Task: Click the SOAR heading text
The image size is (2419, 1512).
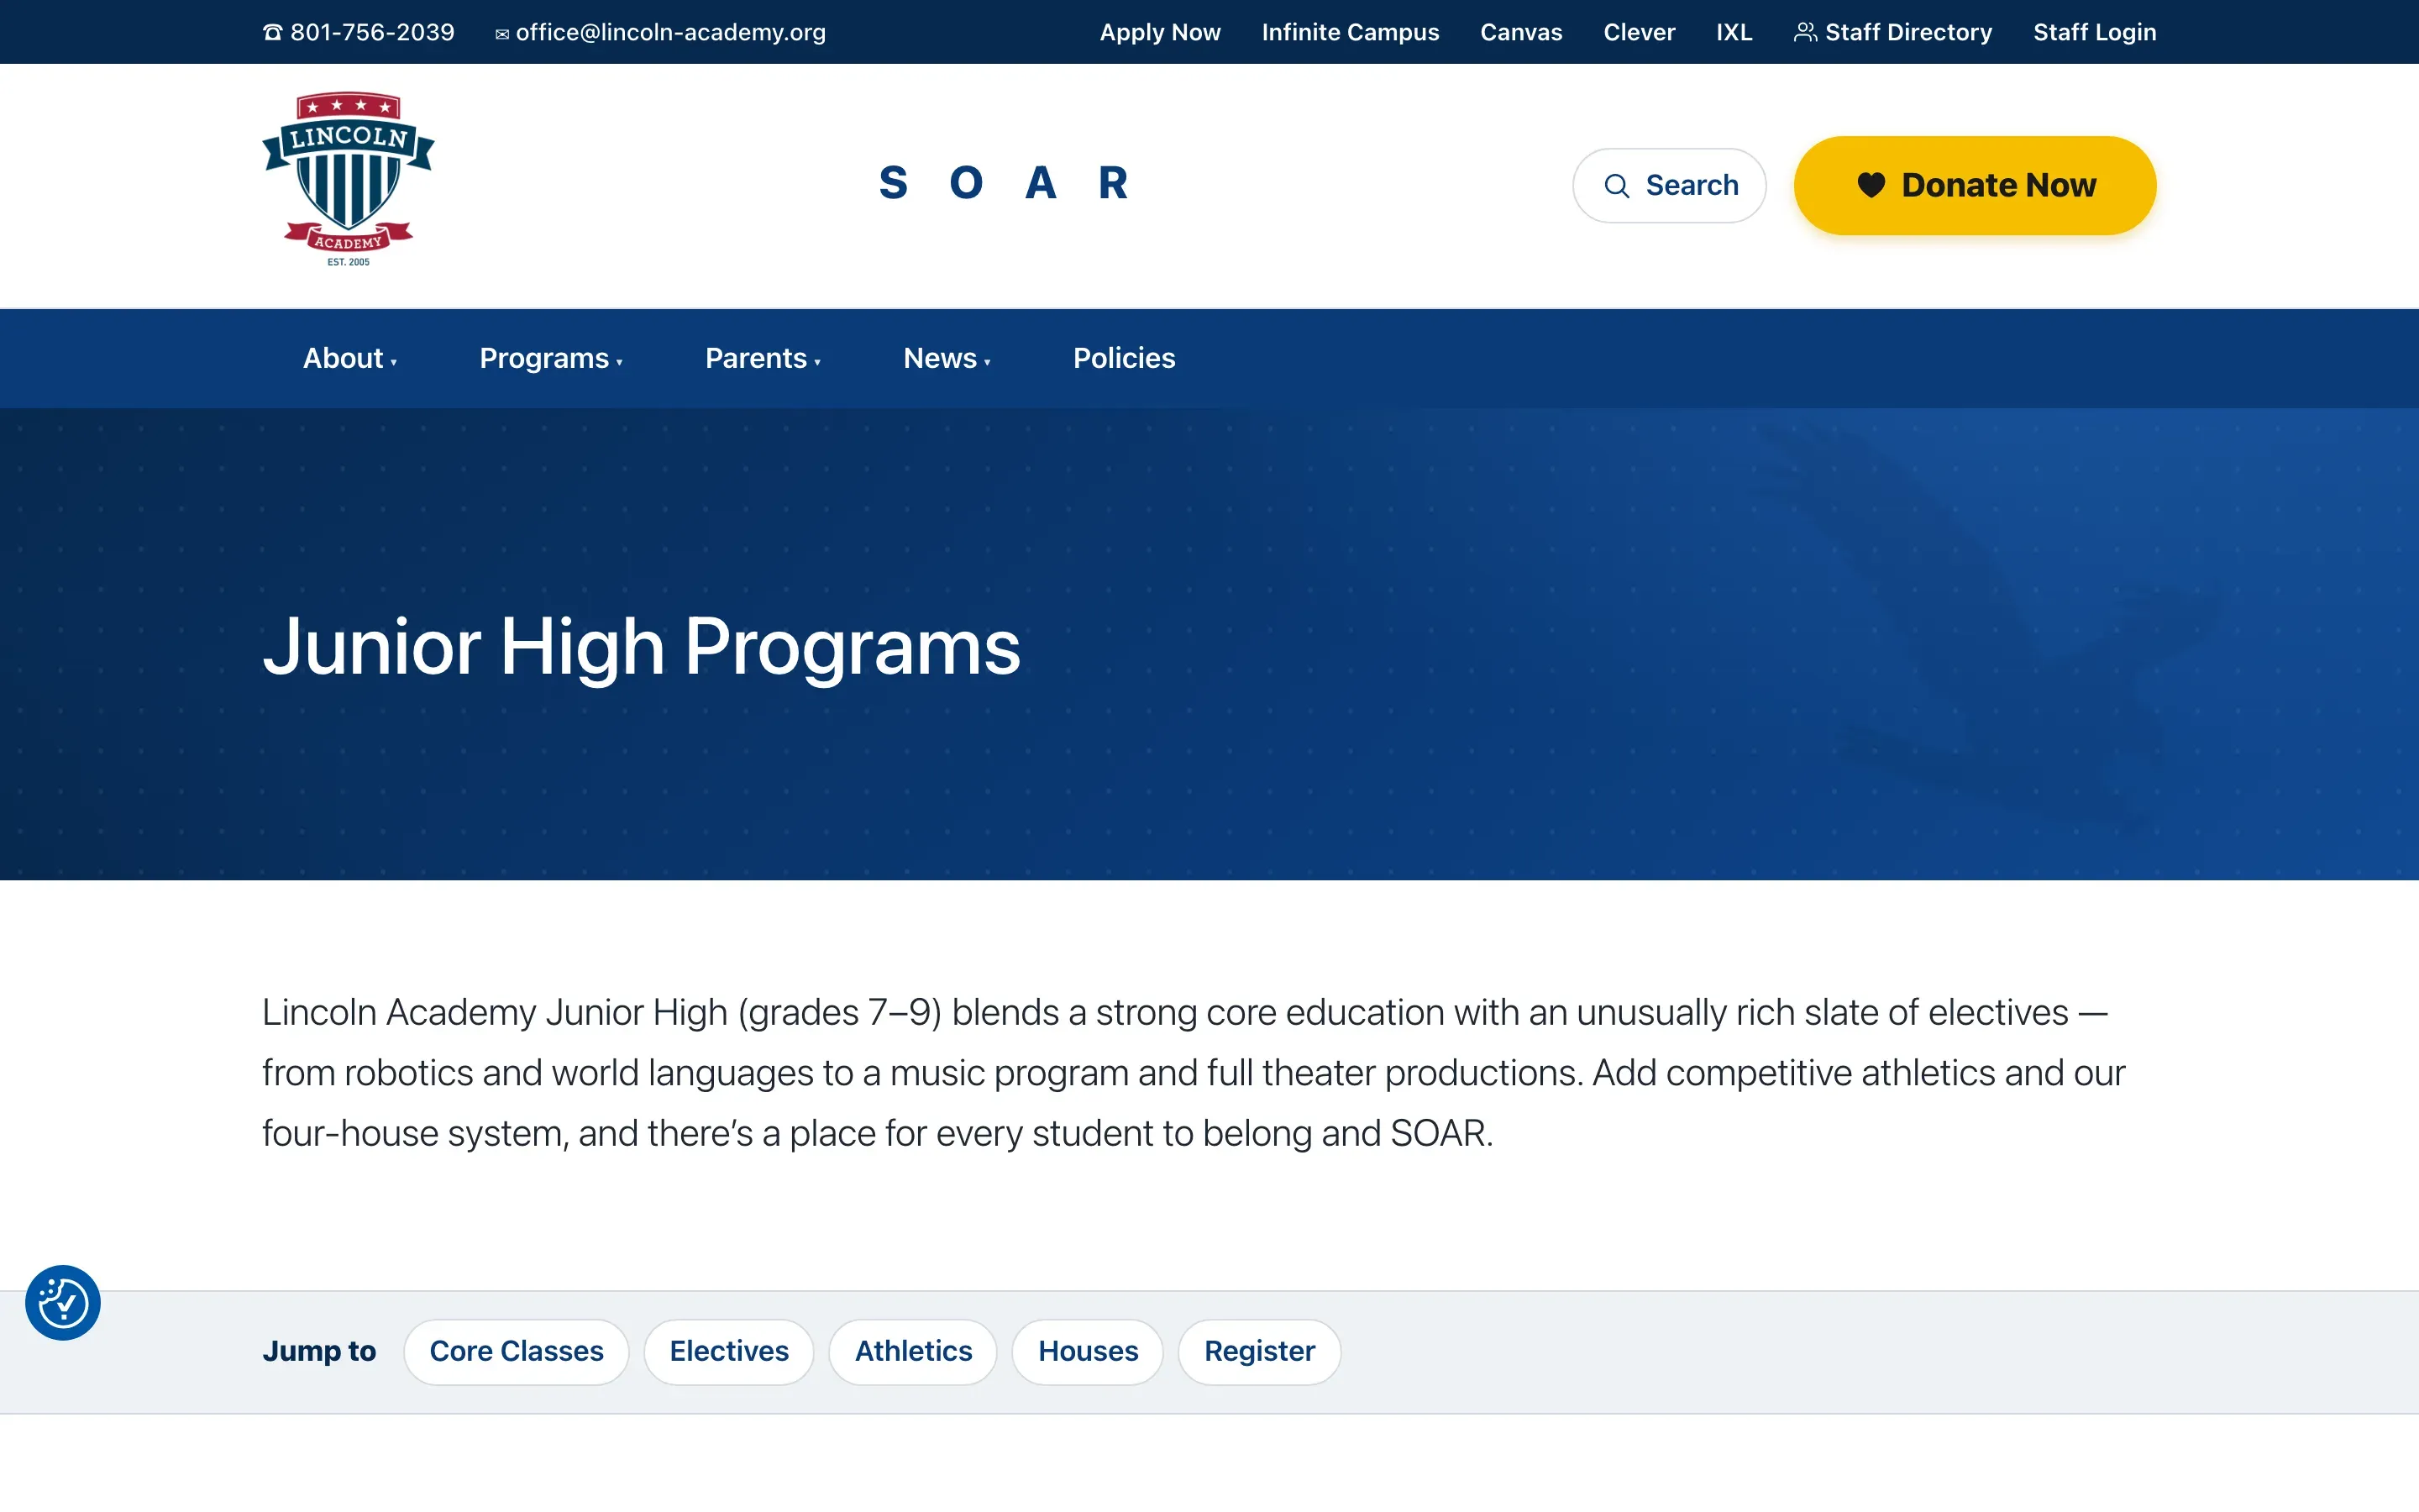Action: point(1004,183)
